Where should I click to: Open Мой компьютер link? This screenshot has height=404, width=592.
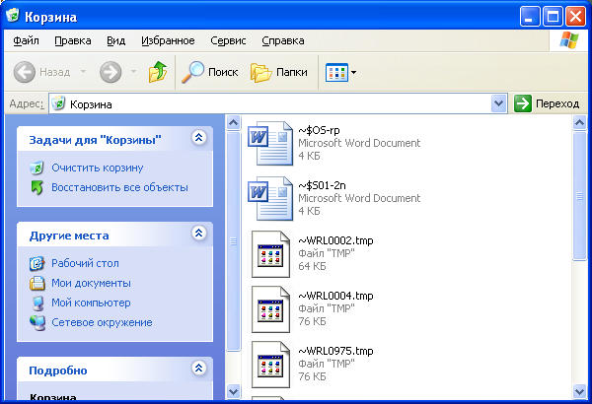tap(91, 303)
